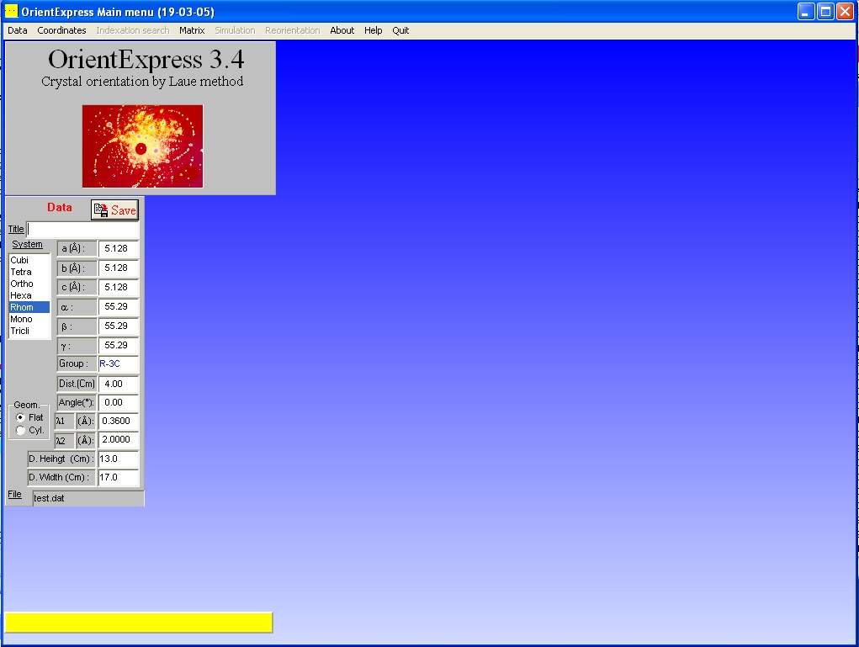Click the File label
This screenshot has width=859, height=647.
pos(15,494)
